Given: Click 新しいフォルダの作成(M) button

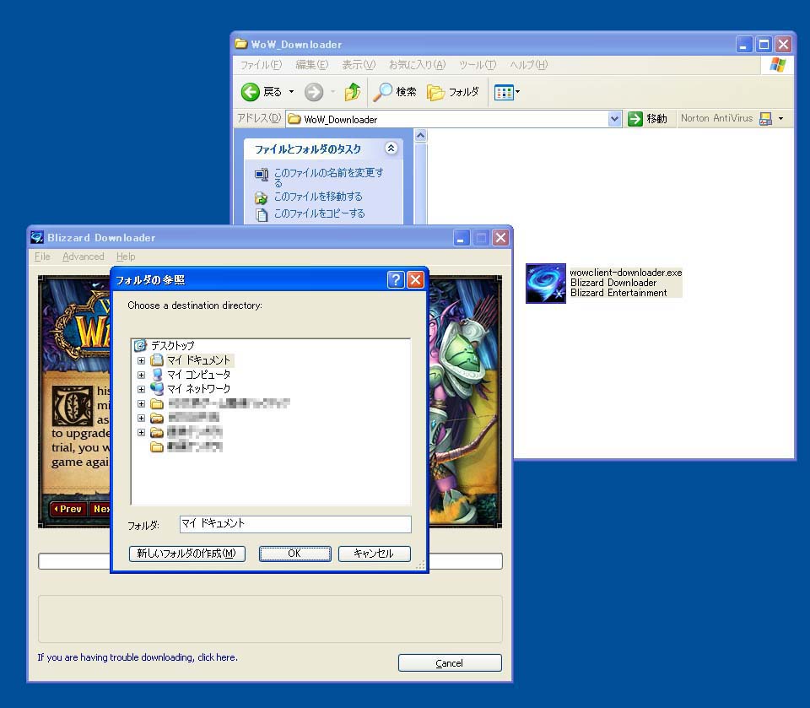Looking at the screenshot, I should click(x=187, y=554).
